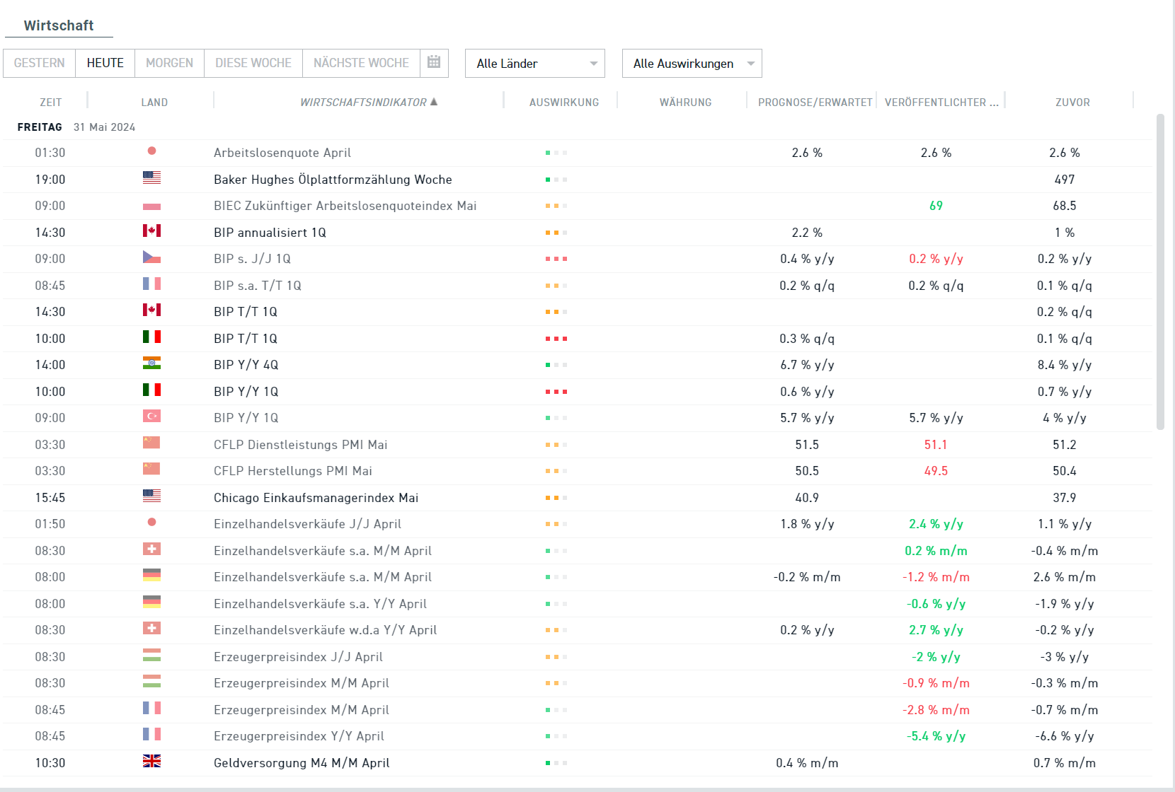Open the Alle Länder dropdown

534,64
